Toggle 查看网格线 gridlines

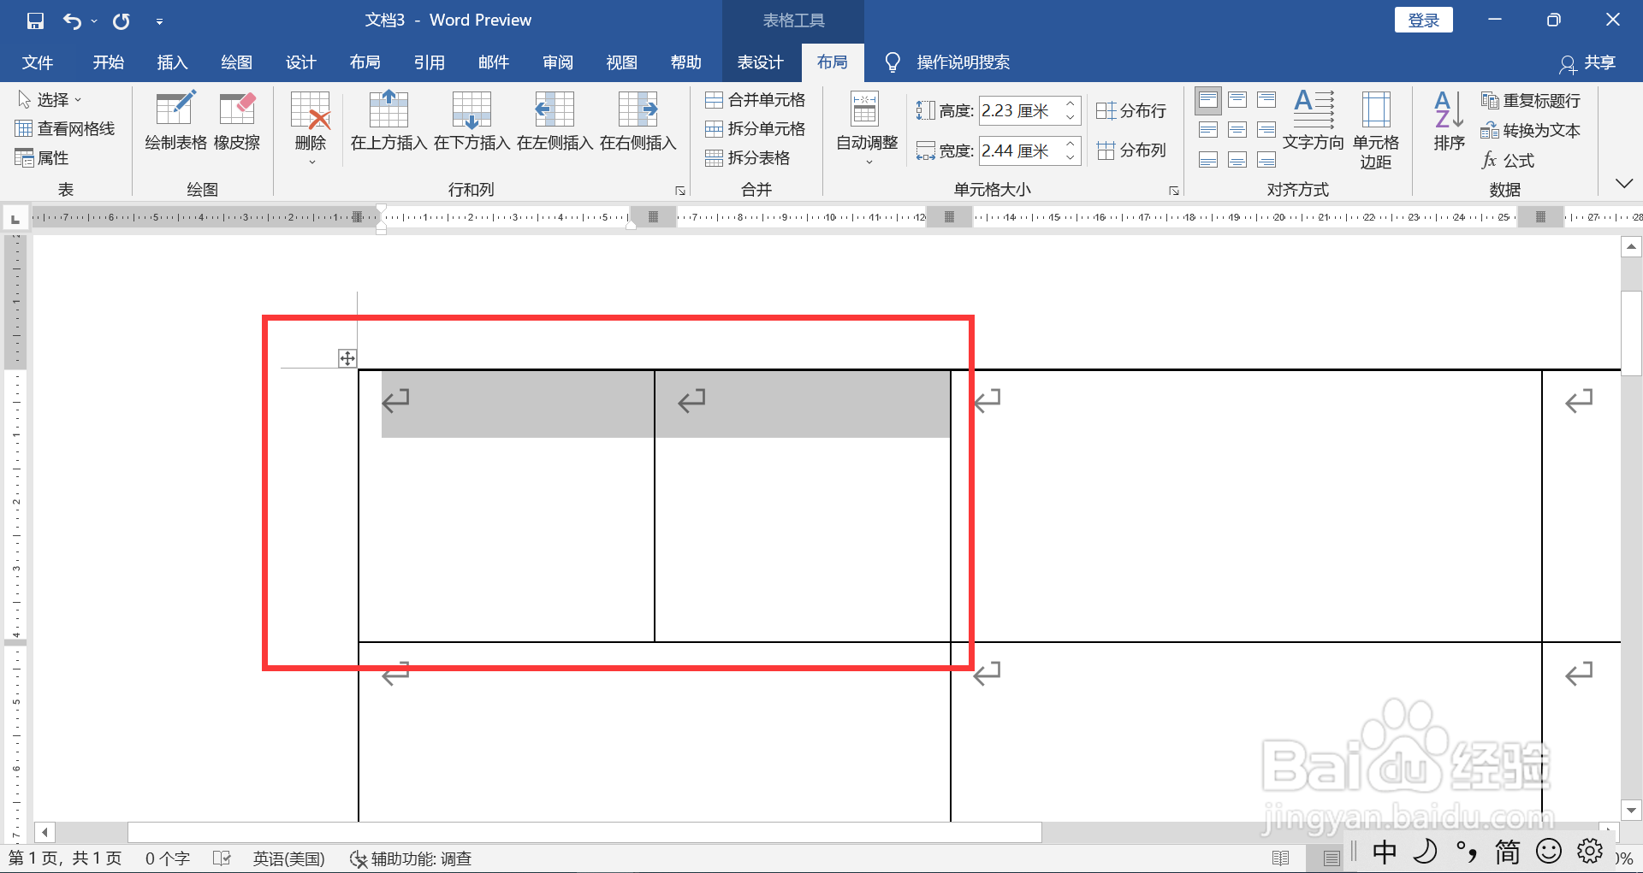point(65,129)
